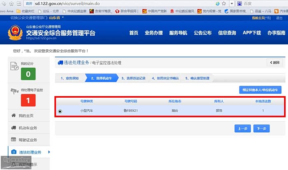Open the 山东省 province switch dropdown
Screen dimensions: 288x170
point(55,18)
